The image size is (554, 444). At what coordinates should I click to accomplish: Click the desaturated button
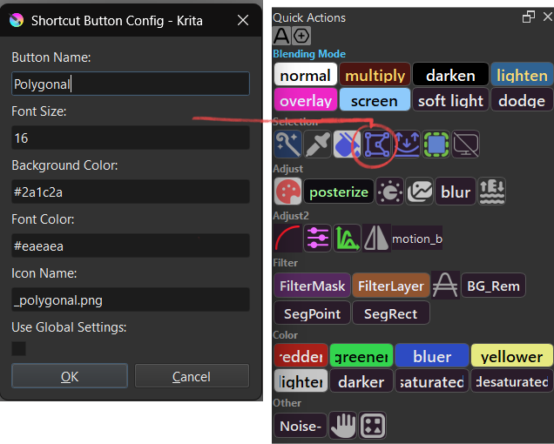(512, 381)
